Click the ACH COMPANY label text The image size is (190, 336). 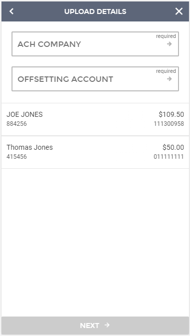point(49,44)
